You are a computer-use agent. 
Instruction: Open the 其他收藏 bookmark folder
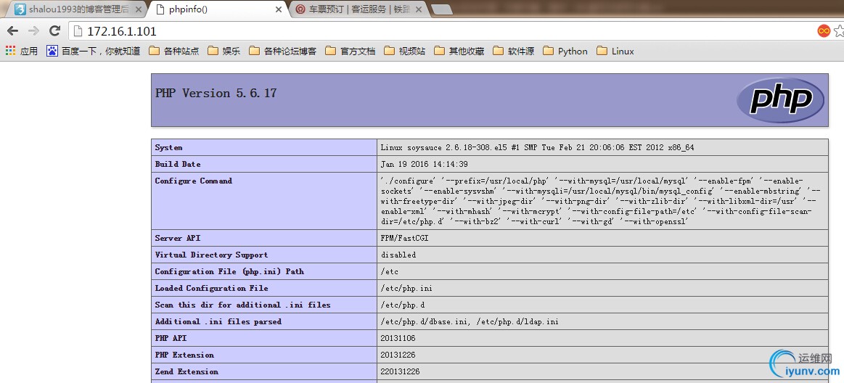click(459, 51)
